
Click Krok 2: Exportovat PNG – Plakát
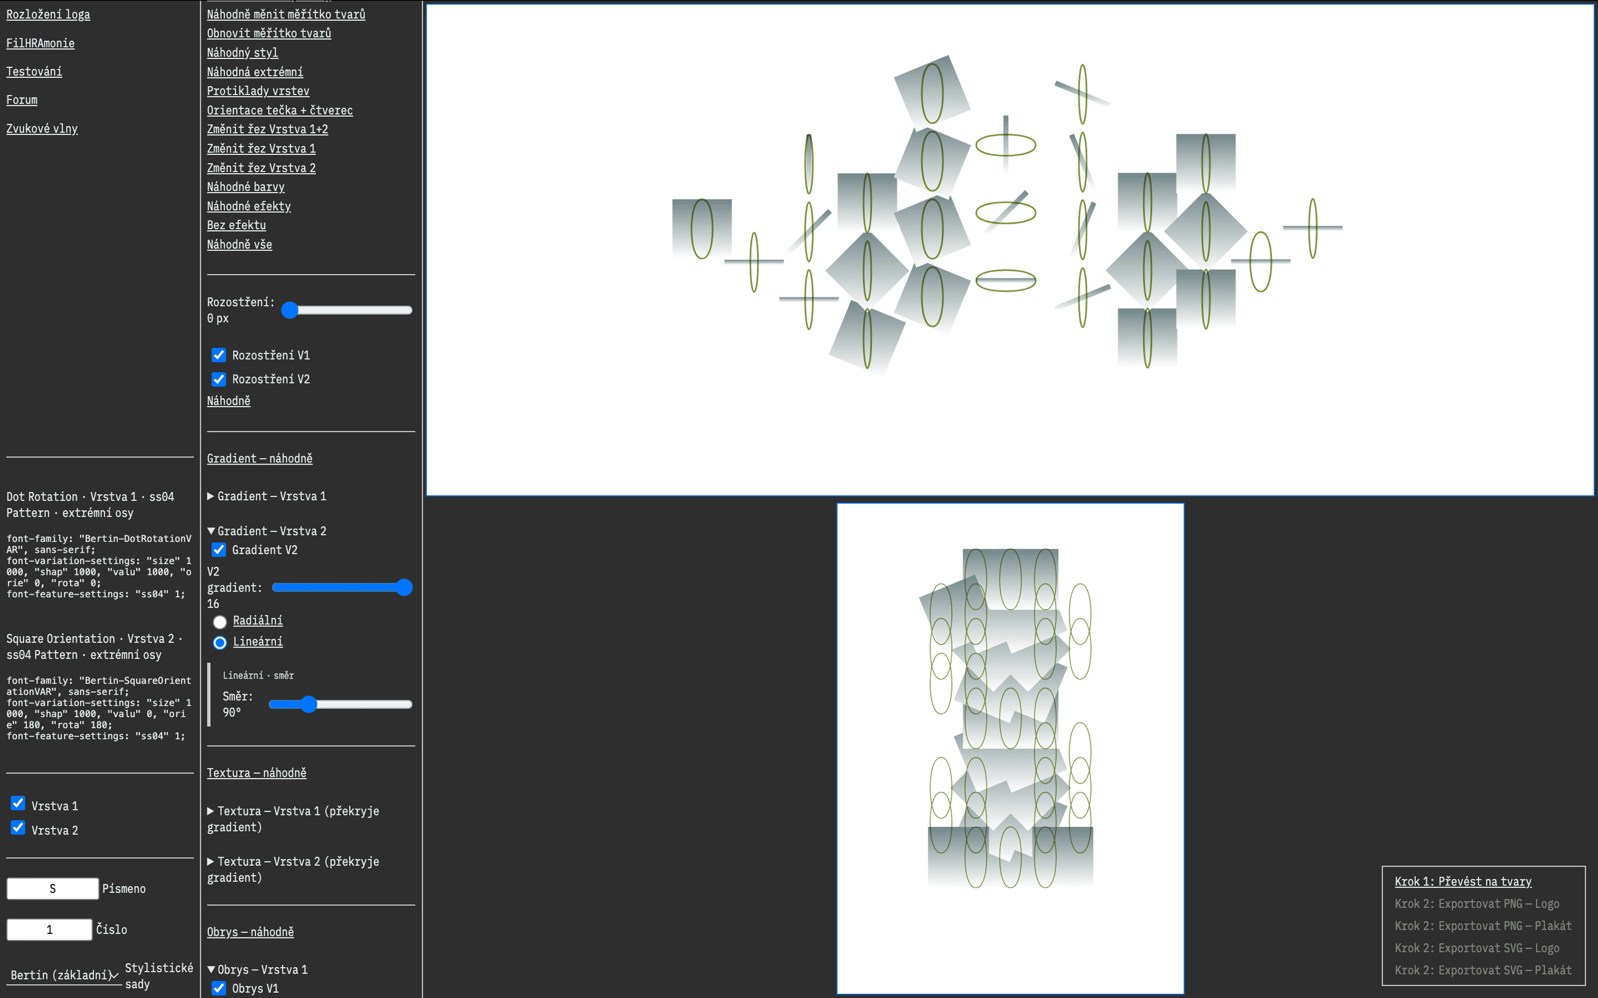[1483, 925]
